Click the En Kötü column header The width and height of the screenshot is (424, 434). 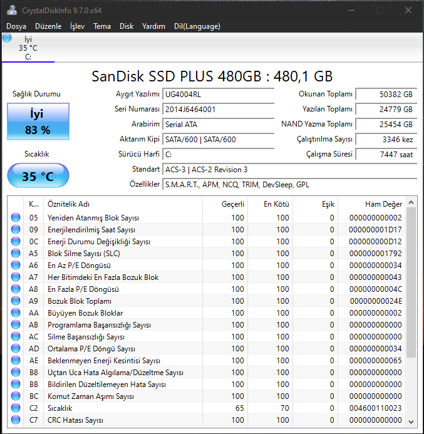(x=270, y=204)
